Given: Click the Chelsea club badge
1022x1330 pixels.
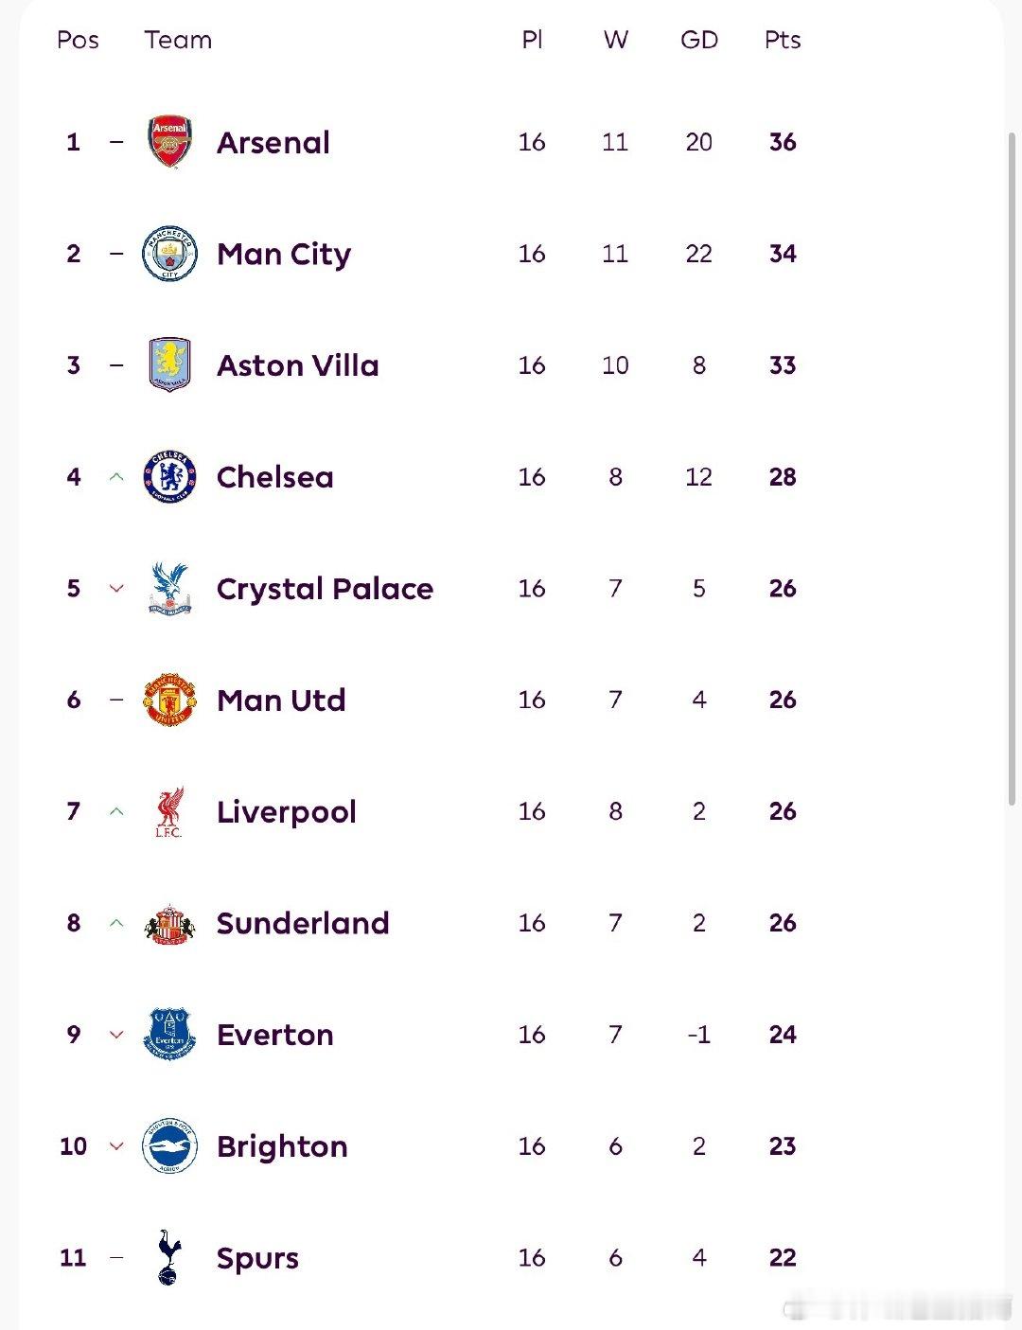Looking at the screenshot, I should coord(170,477).
